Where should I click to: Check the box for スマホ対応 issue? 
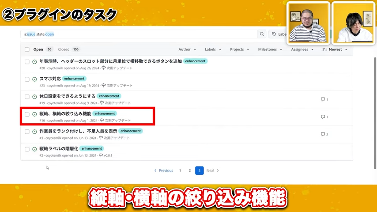coord(27,79)
